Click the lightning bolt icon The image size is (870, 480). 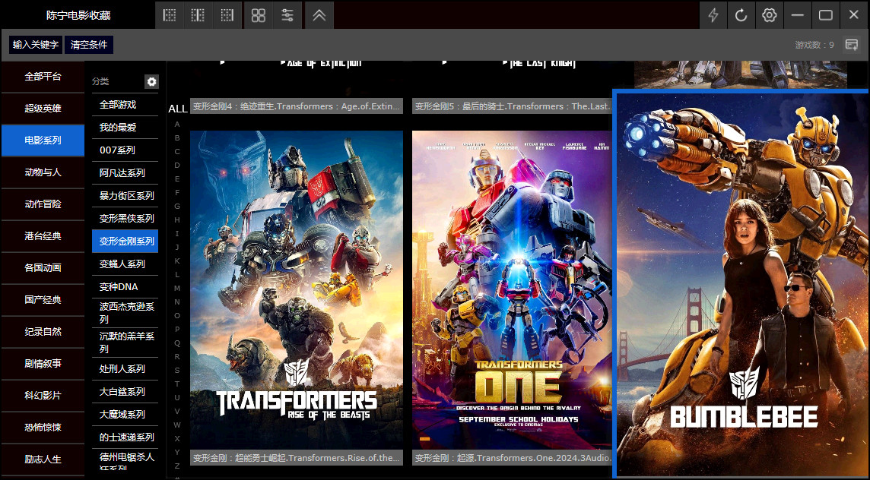point(713,15)
